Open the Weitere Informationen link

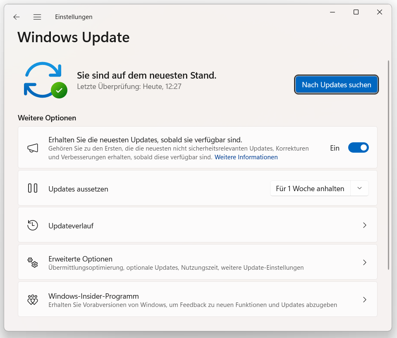[x=246, y=157]
